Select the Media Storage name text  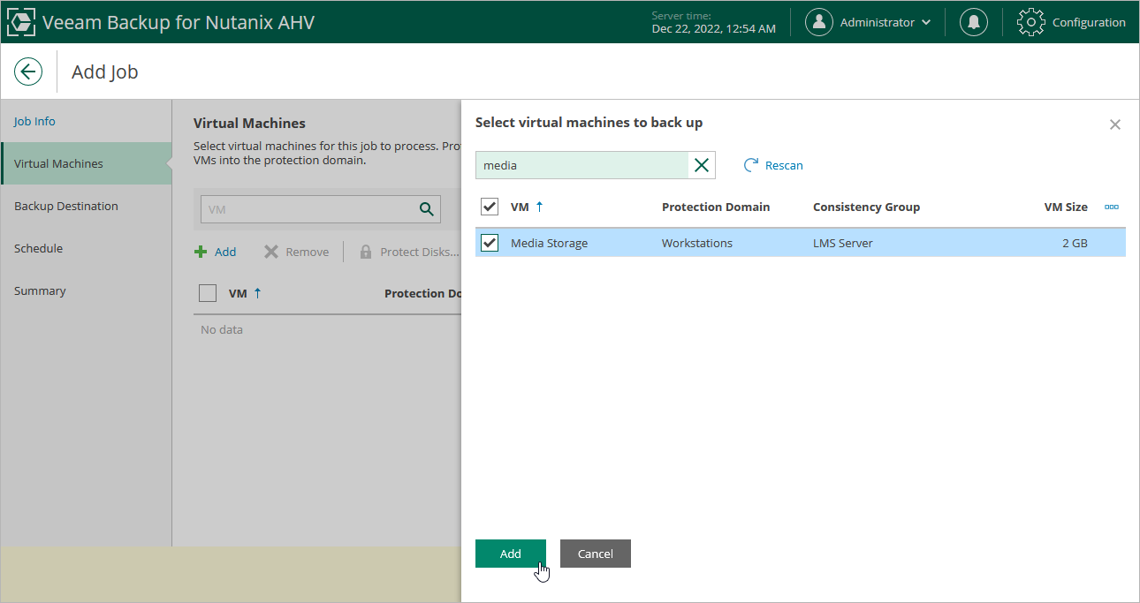pyautogui.click(x=549, y=243)
